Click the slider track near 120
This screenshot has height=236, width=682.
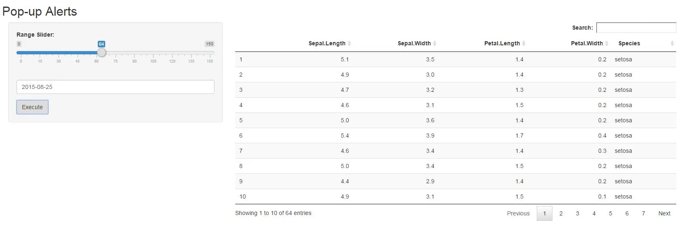pyautogui.click(x=172, y=53)
